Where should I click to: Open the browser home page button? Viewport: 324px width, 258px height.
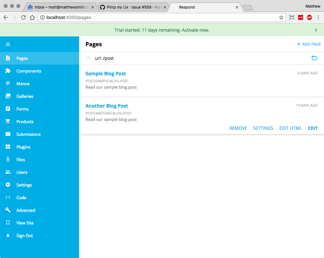pos(32,18)
